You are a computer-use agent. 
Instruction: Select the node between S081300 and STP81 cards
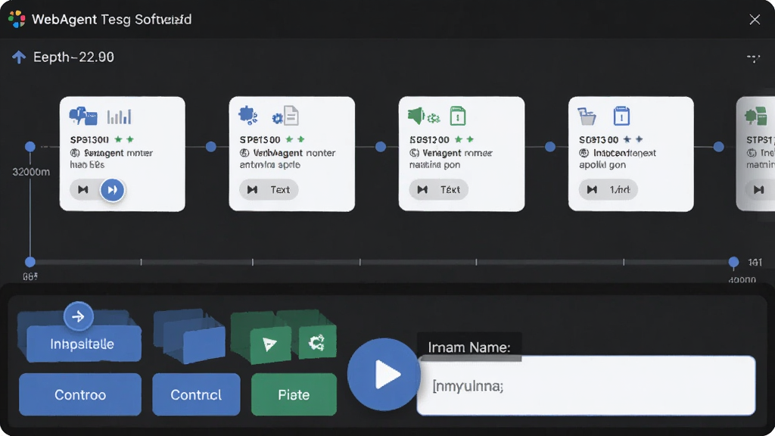click(719, 147)
